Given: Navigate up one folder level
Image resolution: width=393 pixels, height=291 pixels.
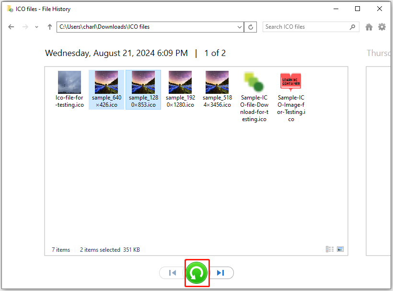Looking at the screenshot, I should click(x=50, y=27).
